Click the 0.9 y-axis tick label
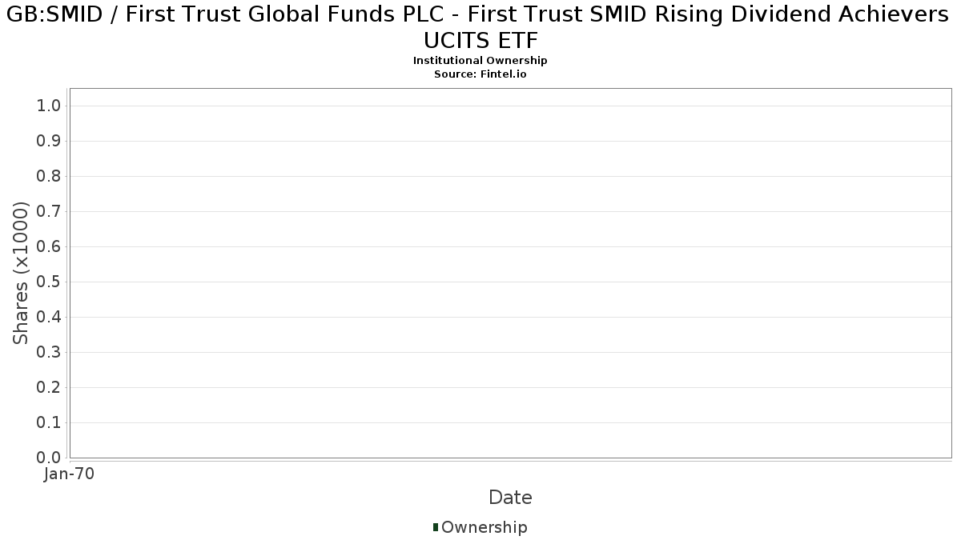 coord(49,142)
